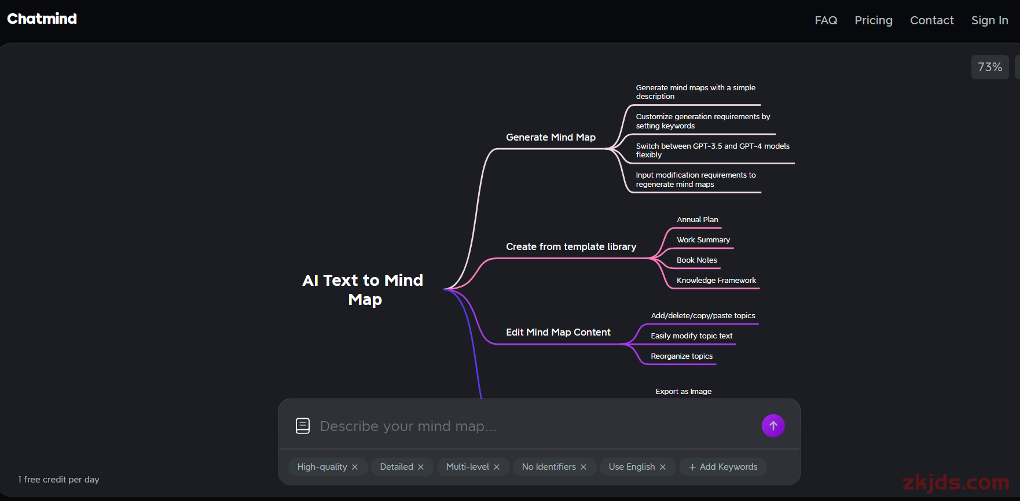Select 'Input modification requirements to regenerate' node
The image size is (1020, 501).
[x=695, y=179]
